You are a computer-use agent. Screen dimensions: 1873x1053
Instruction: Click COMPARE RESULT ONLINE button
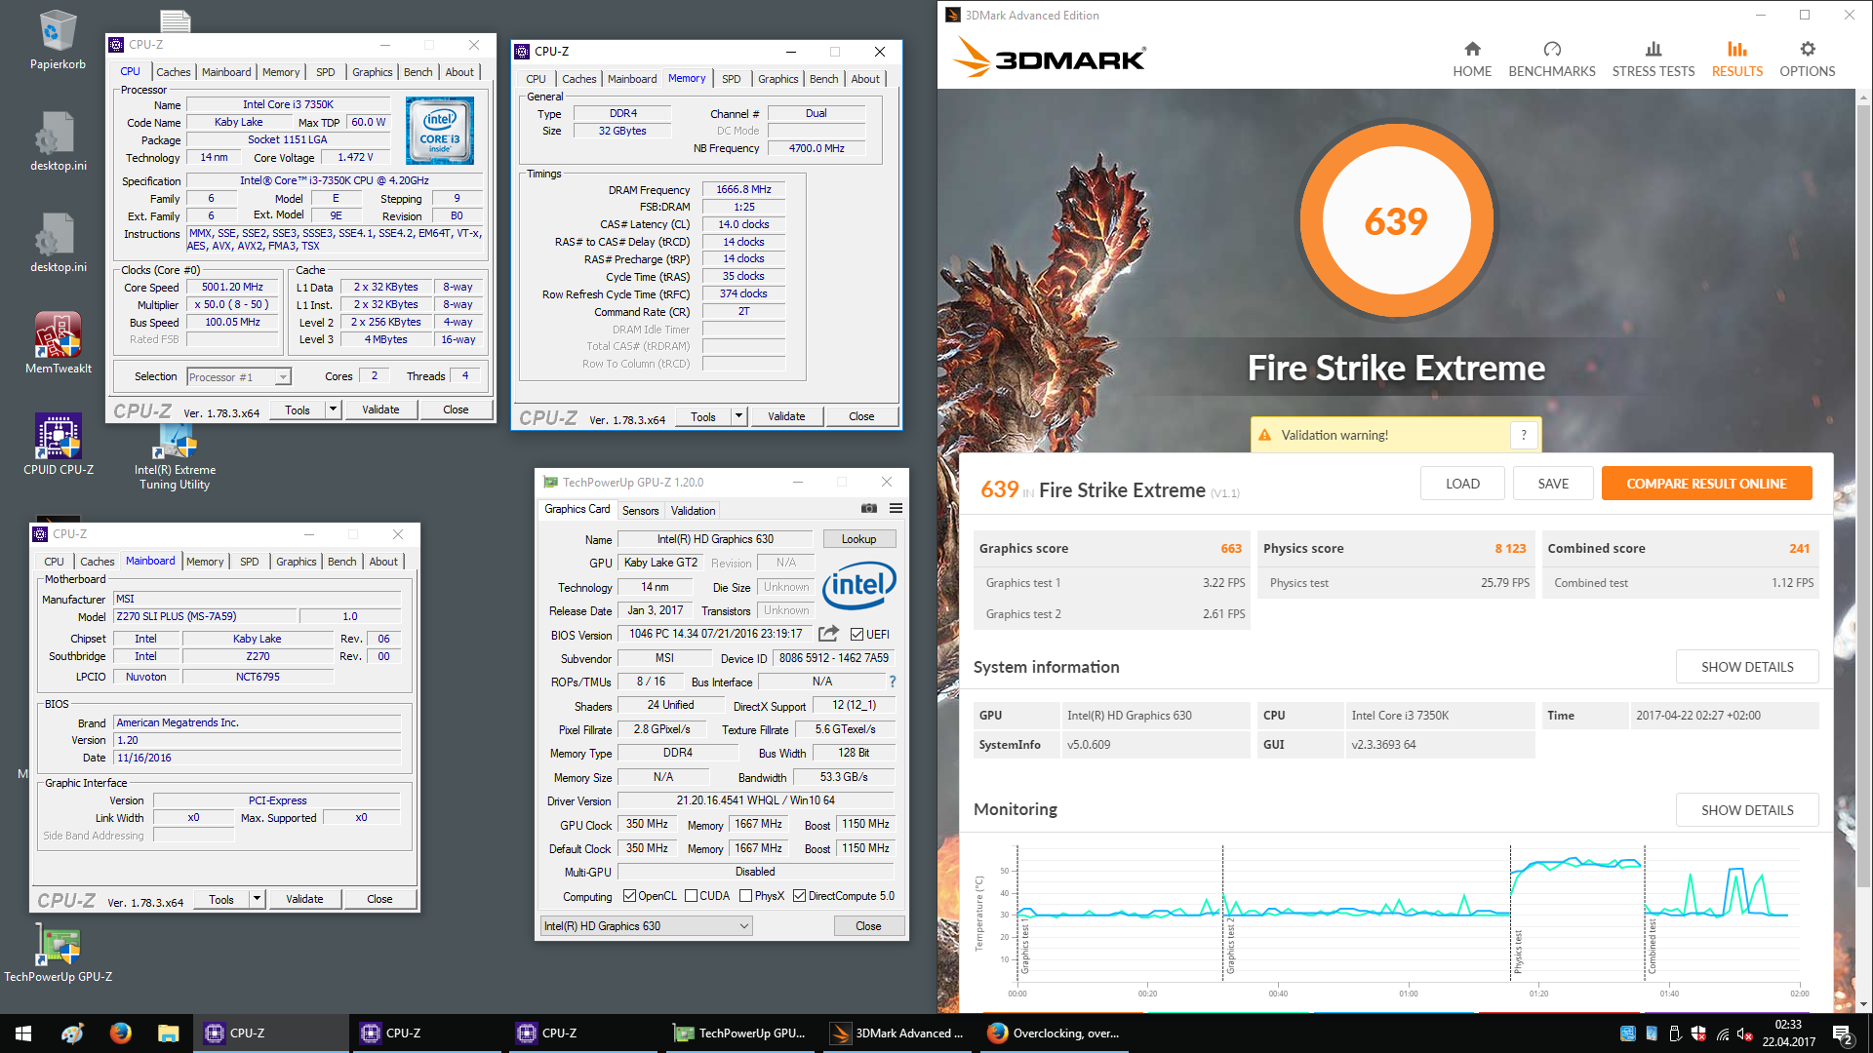point(1706,484)
